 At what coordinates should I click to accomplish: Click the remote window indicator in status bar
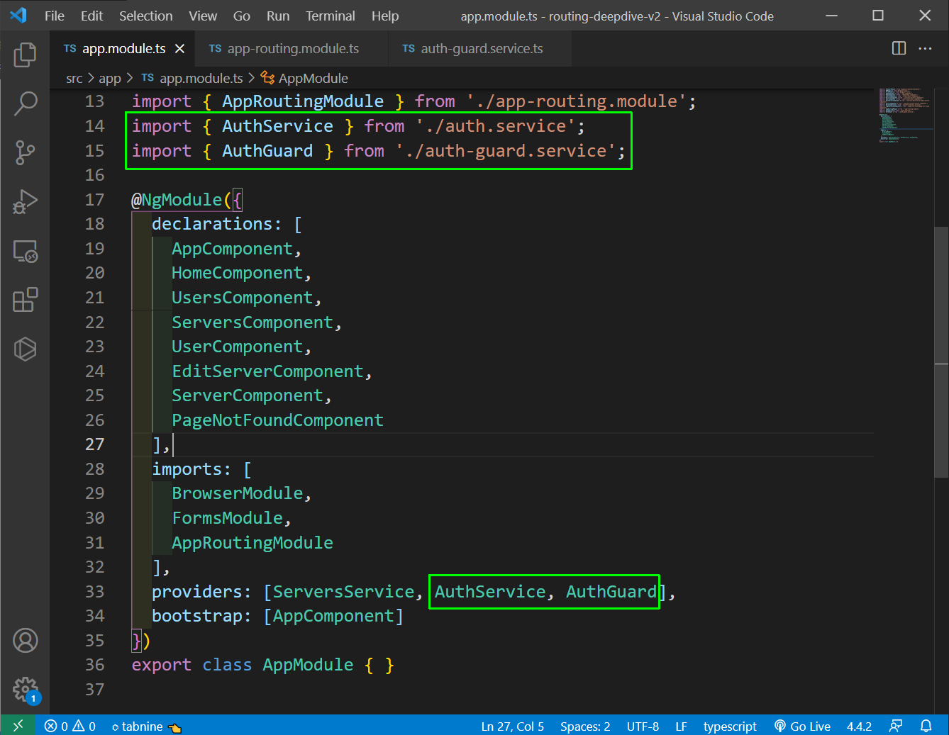coord(18,726)
